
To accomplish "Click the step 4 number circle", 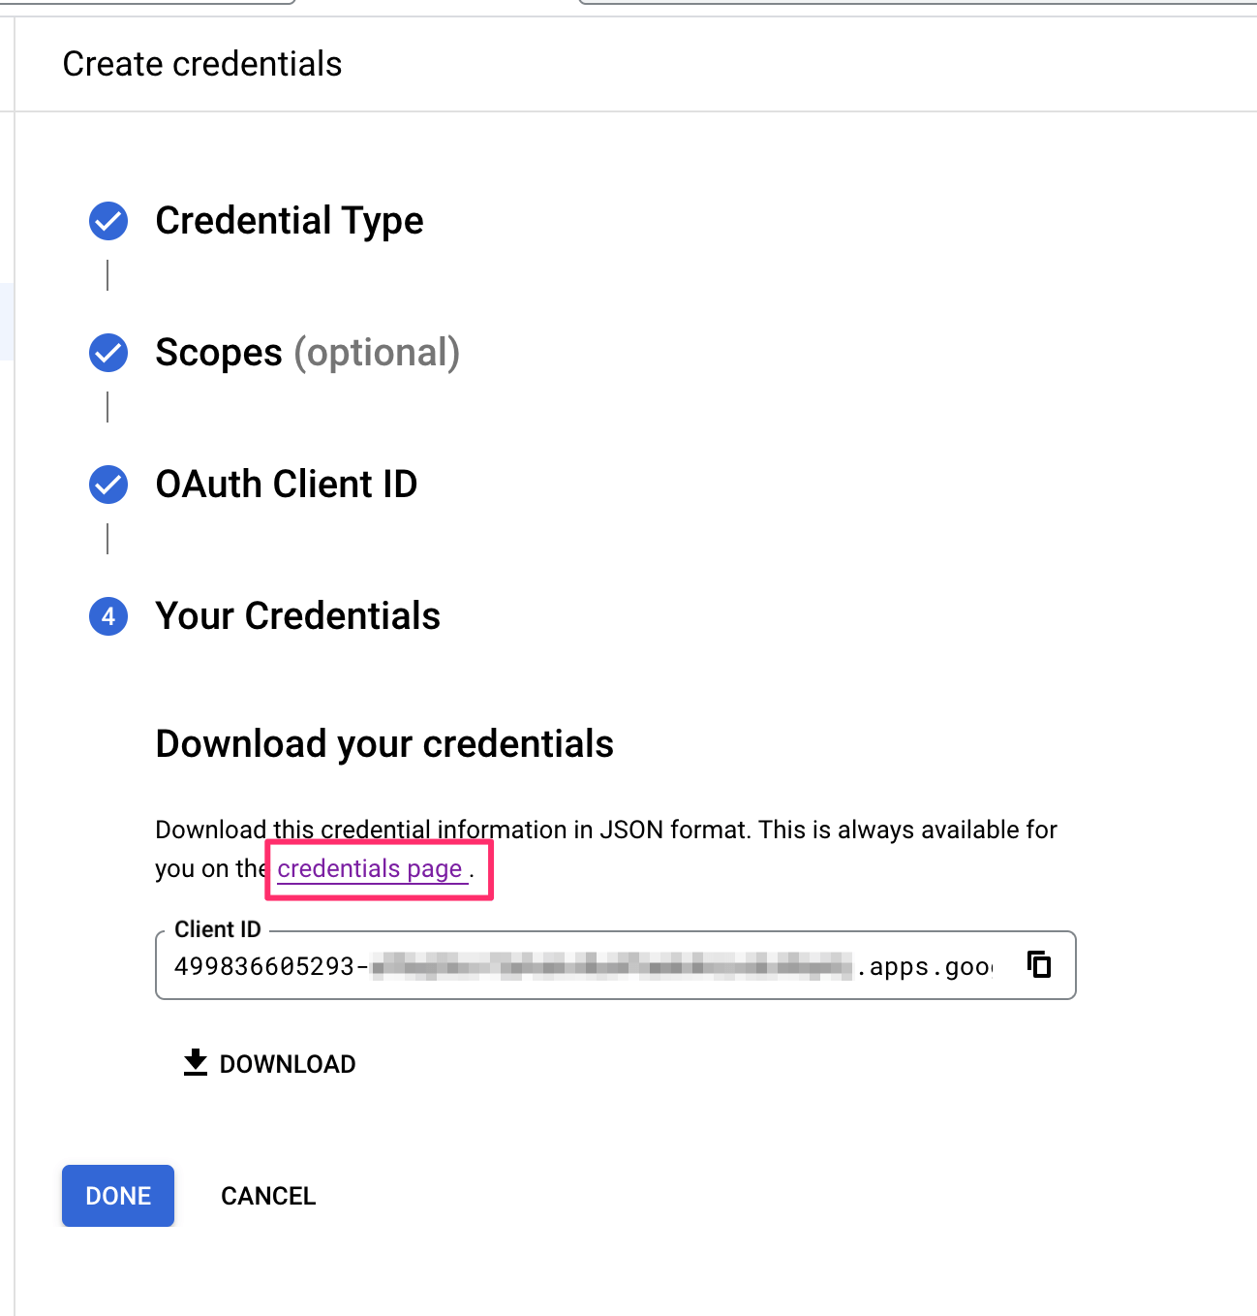I will click(x=108, y=616).
